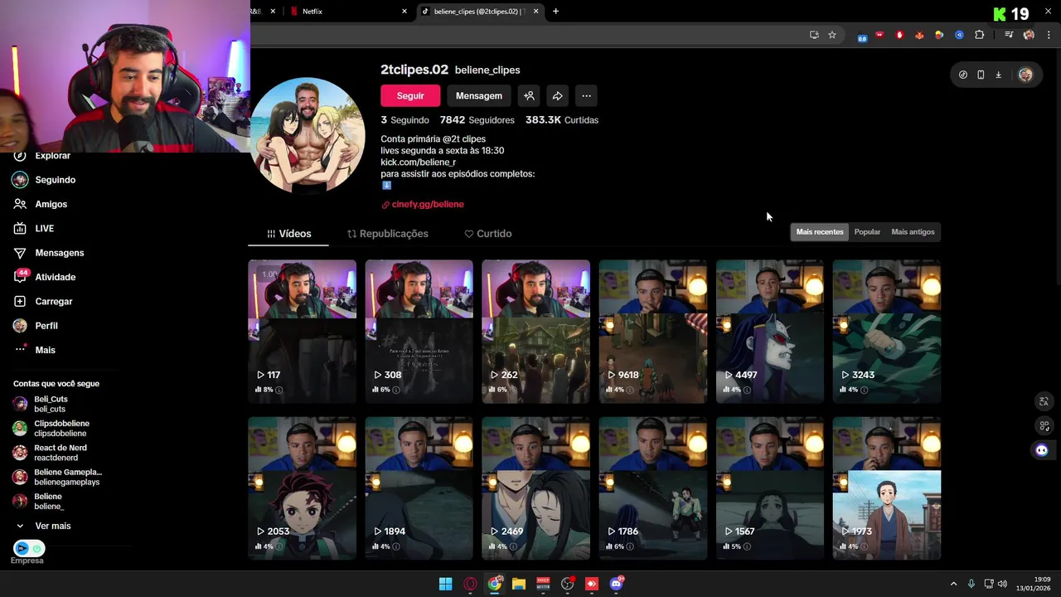Open the media control music-note icon in Chrome
1061x597 pixels.
point(1009,35)
